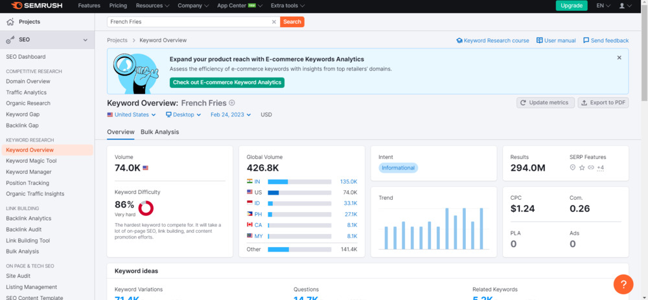The height and width of the screenshot is (300, 648).
Task: Click the green Upgrade button
Action: click(572, 6)
